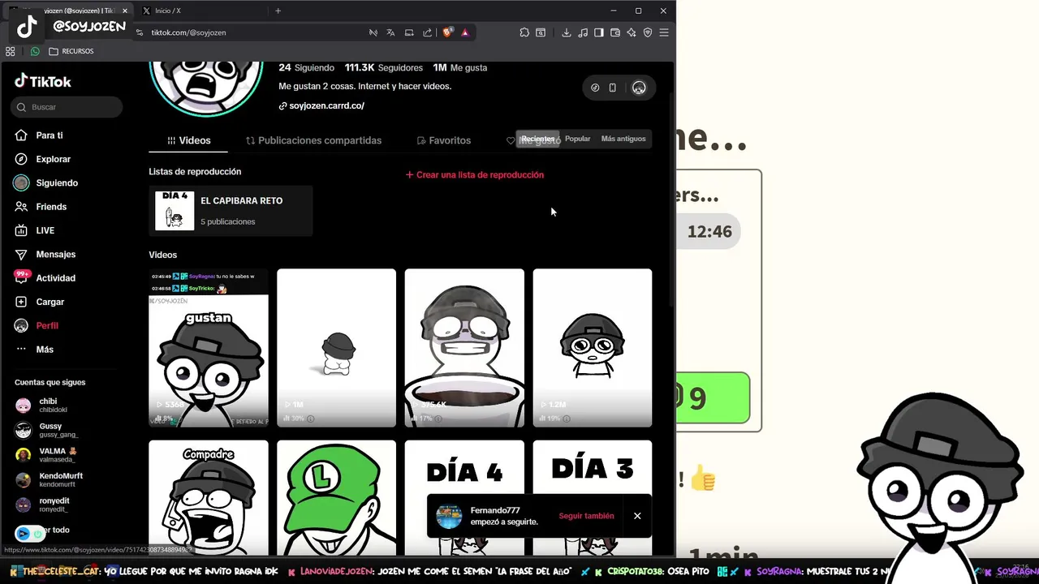Open Actividad notifications
Image resolution: width=1039 pixels, height=584 pixels.
tap(55, 278)
